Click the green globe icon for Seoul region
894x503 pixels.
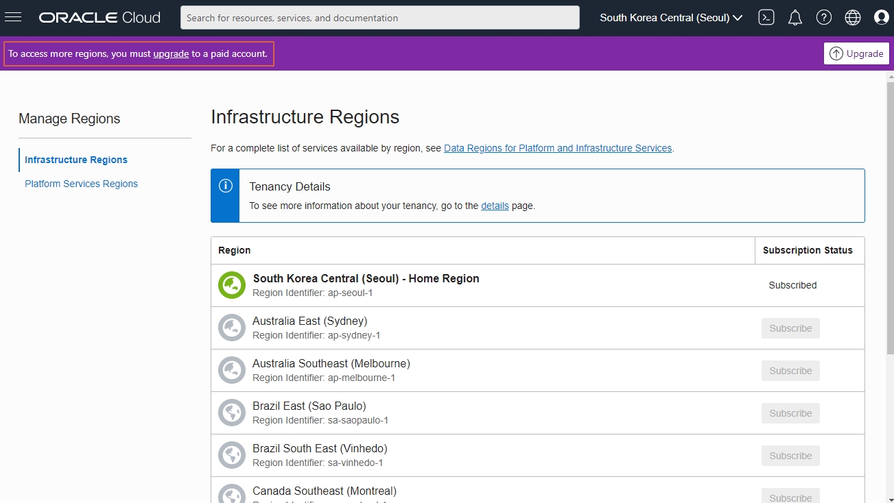[232, 285]
